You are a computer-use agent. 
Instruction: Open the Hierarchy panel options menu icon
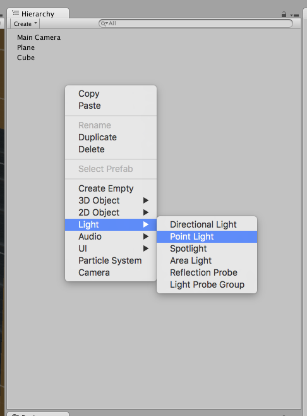(294, 15)
